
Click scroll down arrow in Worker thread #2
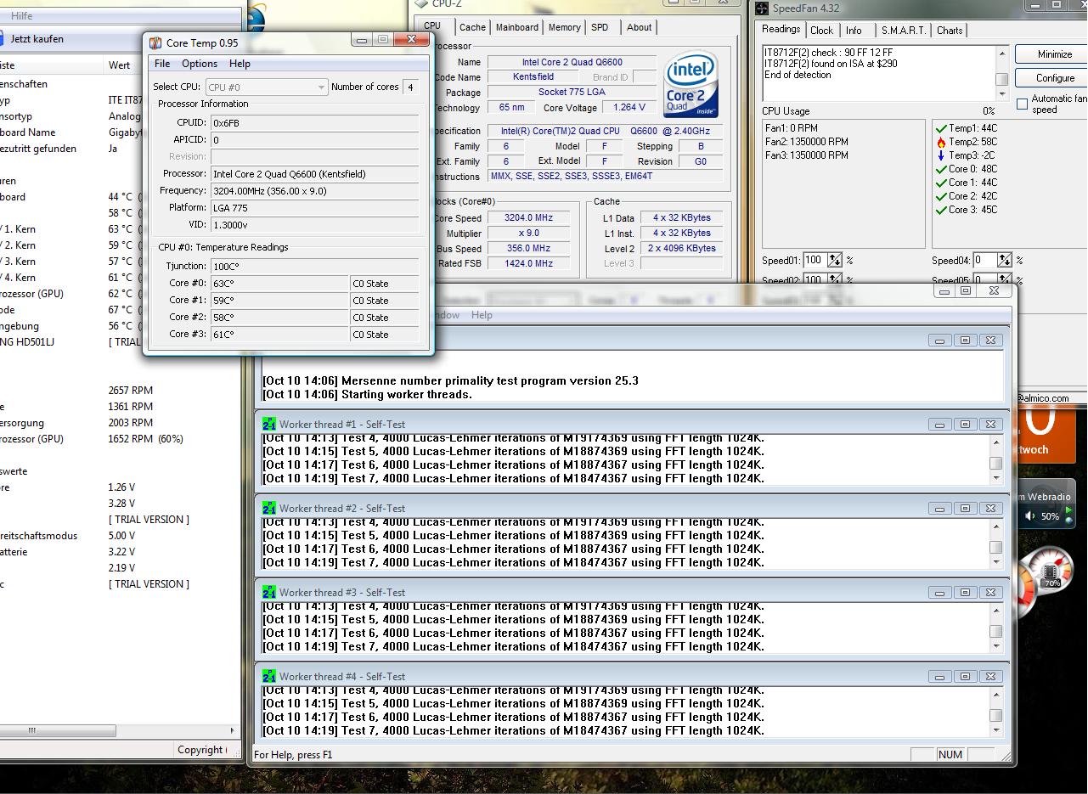[x=995, y=563]
